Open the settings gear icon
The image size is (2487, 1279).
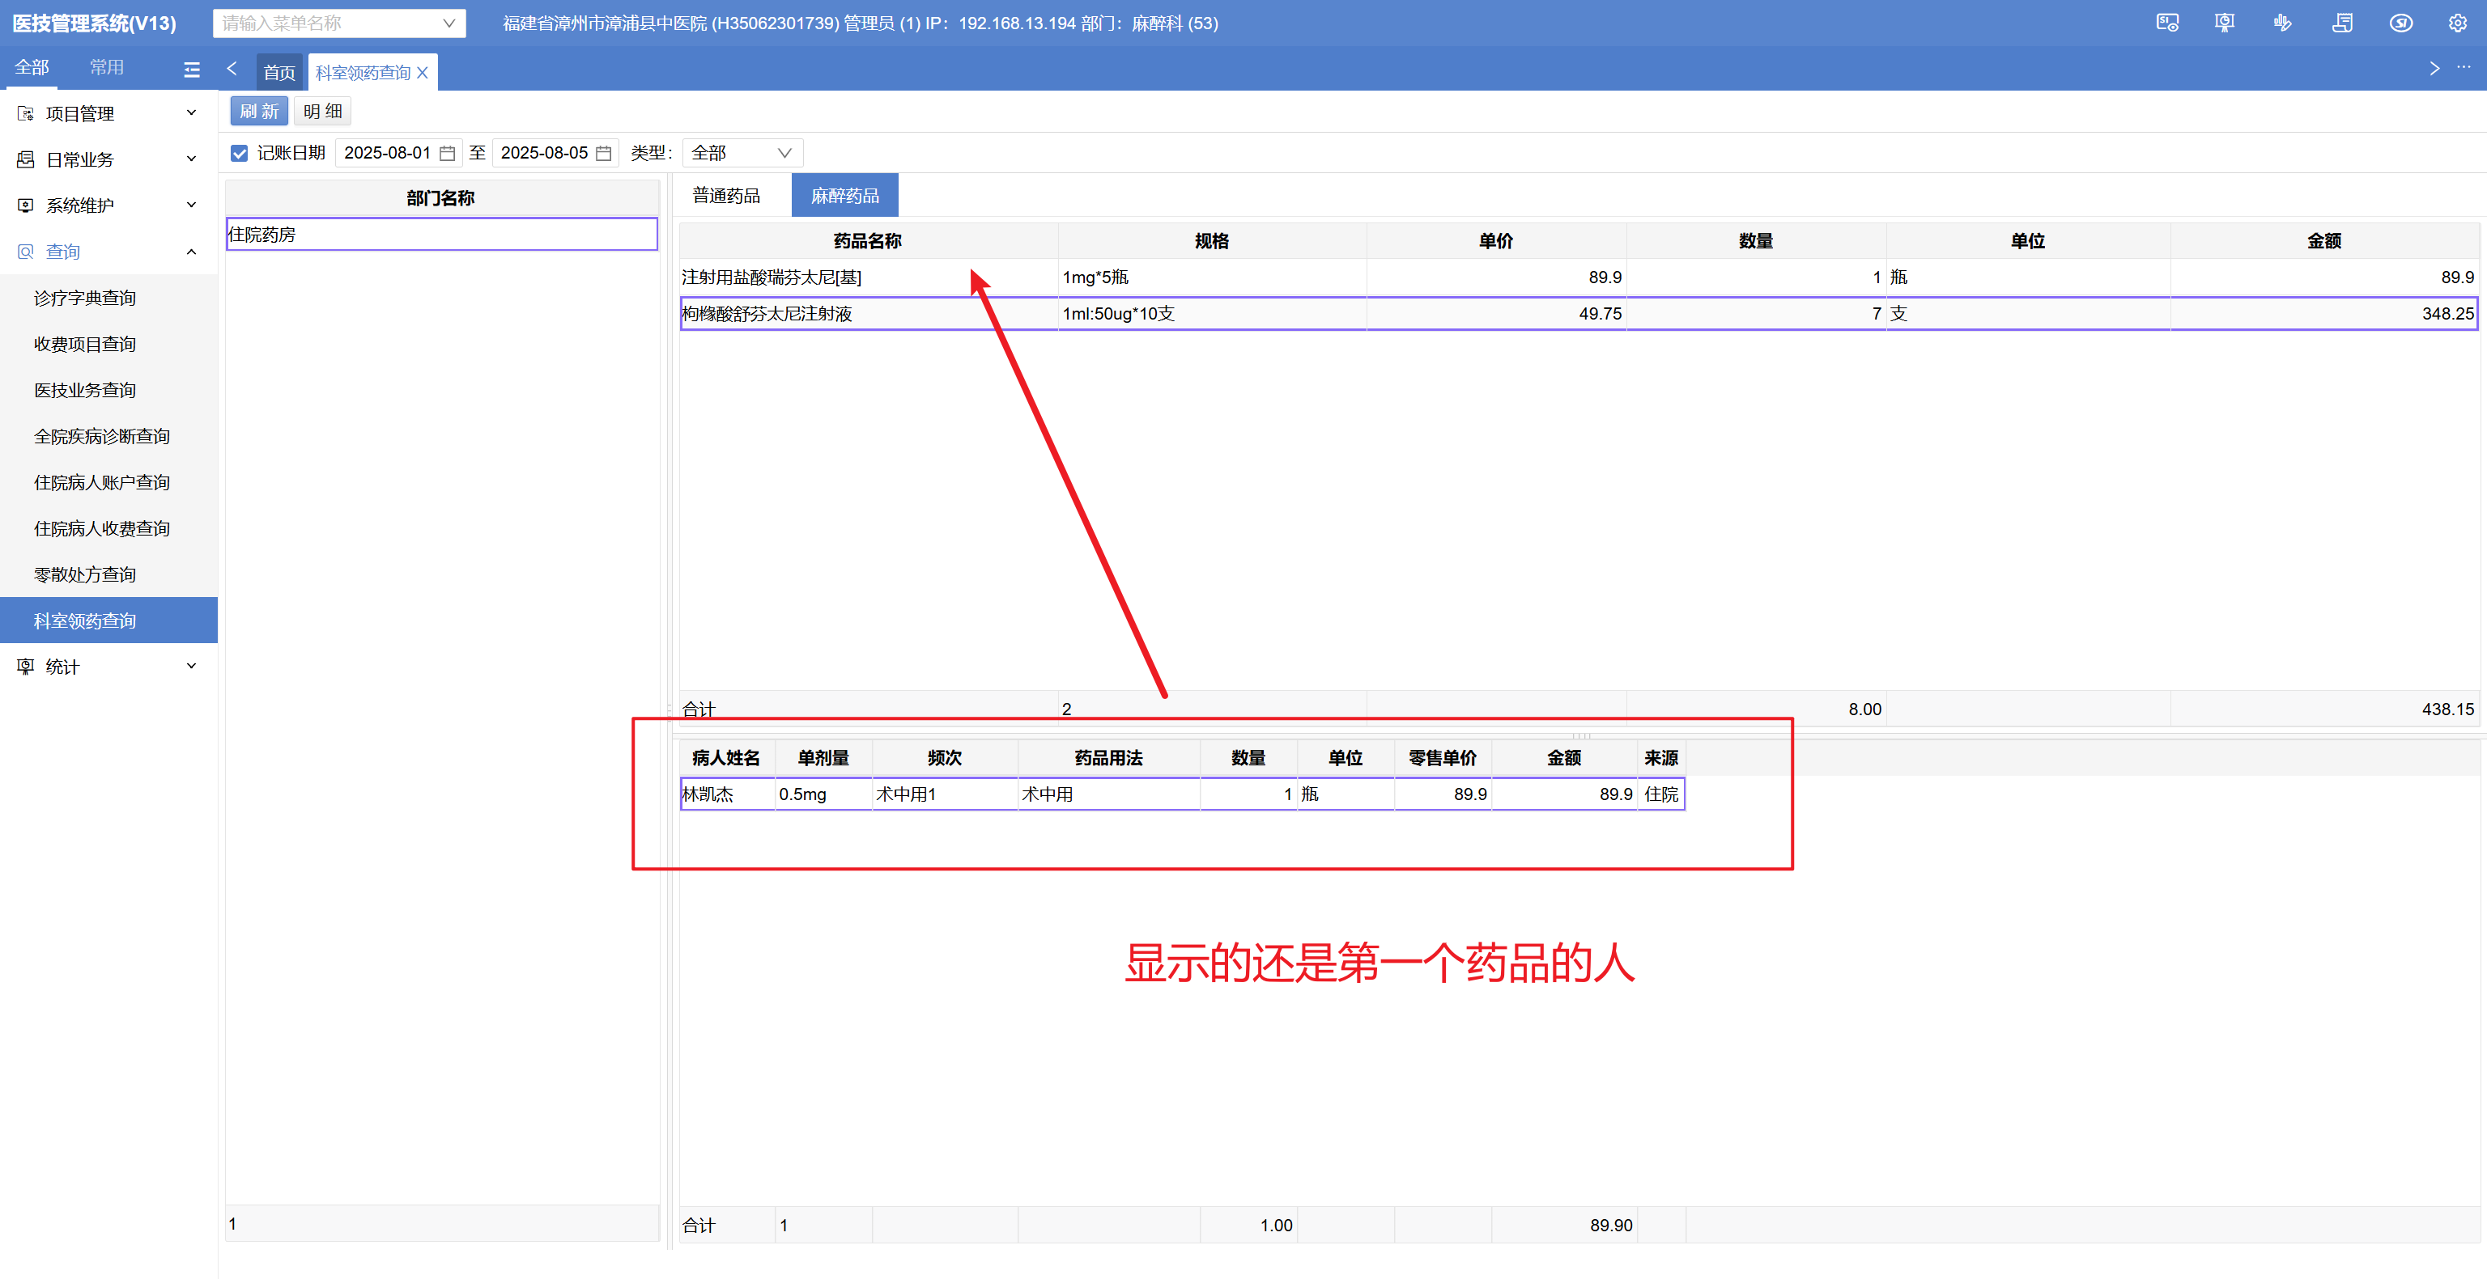(2457, 23)
